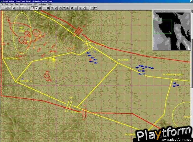Image resolution: width=193 pixels, height=142 pixels.
Task: Click the red CSOP hand symbol
Action: pos(47,75)
